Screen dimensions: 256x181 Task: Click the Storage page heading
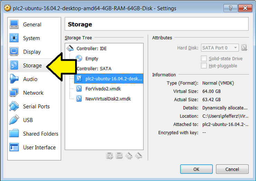80,24
